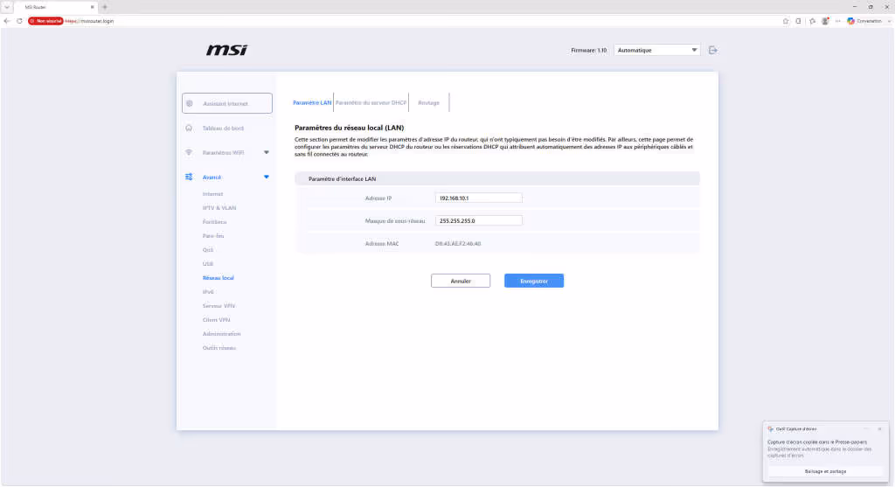This screenshot has width=895, height=487.
Task: Open the Automatique language dropdown
Action: pyautogui.click(x=656, y=50)
